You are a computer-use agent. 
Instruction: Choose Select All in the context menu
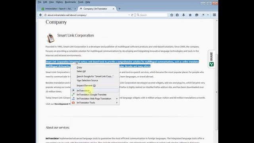pos(95,71)
